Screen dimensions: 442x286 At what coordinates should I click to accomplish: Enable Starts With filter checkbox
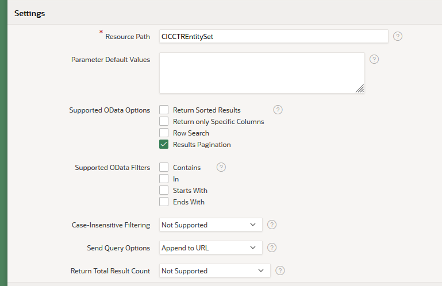coord(164,191)
